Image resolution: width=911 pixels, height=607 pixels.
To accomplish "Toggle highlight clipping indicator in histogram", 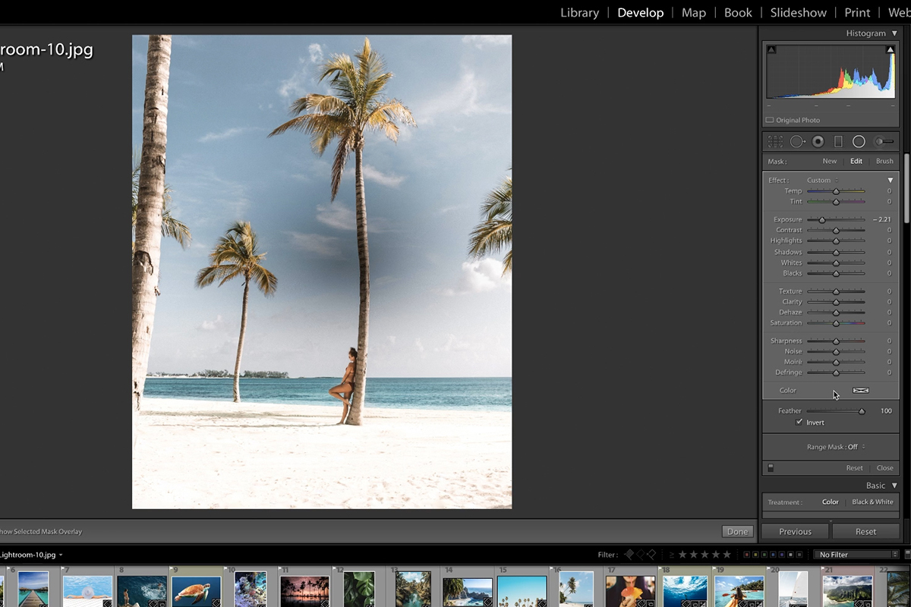I will tap(890, 50).
